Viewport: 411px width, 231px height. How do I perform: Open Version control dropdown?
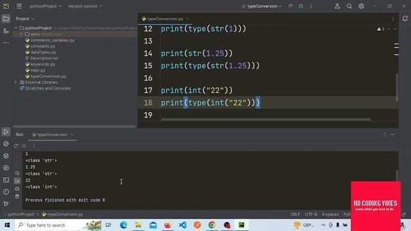[85, 6]
